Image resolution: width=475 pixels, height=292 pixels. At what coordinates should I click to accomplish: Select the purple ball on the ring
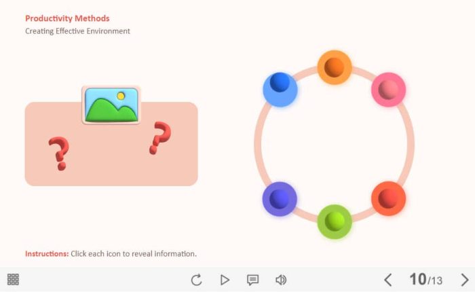(x=280, y=199)
